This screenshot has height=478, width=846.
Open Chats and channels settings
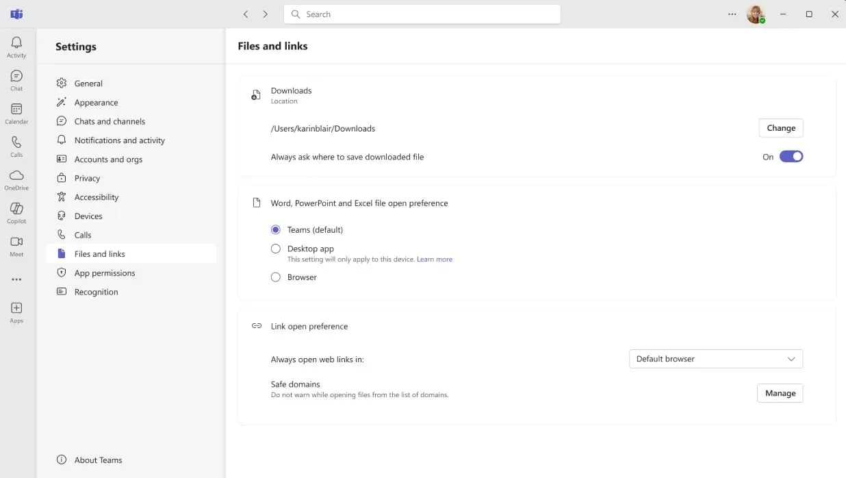coord(131,121)
